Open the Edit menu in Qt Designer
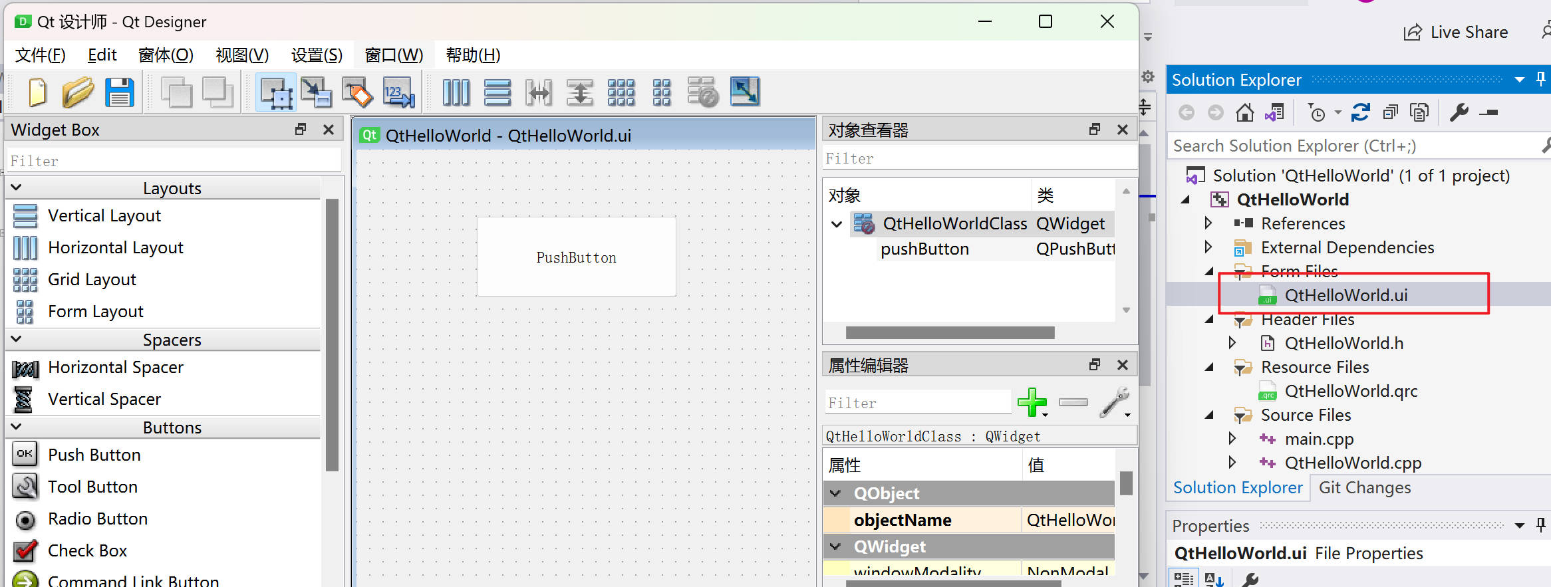The width and height of the screenshot is (1551, 587). point(102,55)
